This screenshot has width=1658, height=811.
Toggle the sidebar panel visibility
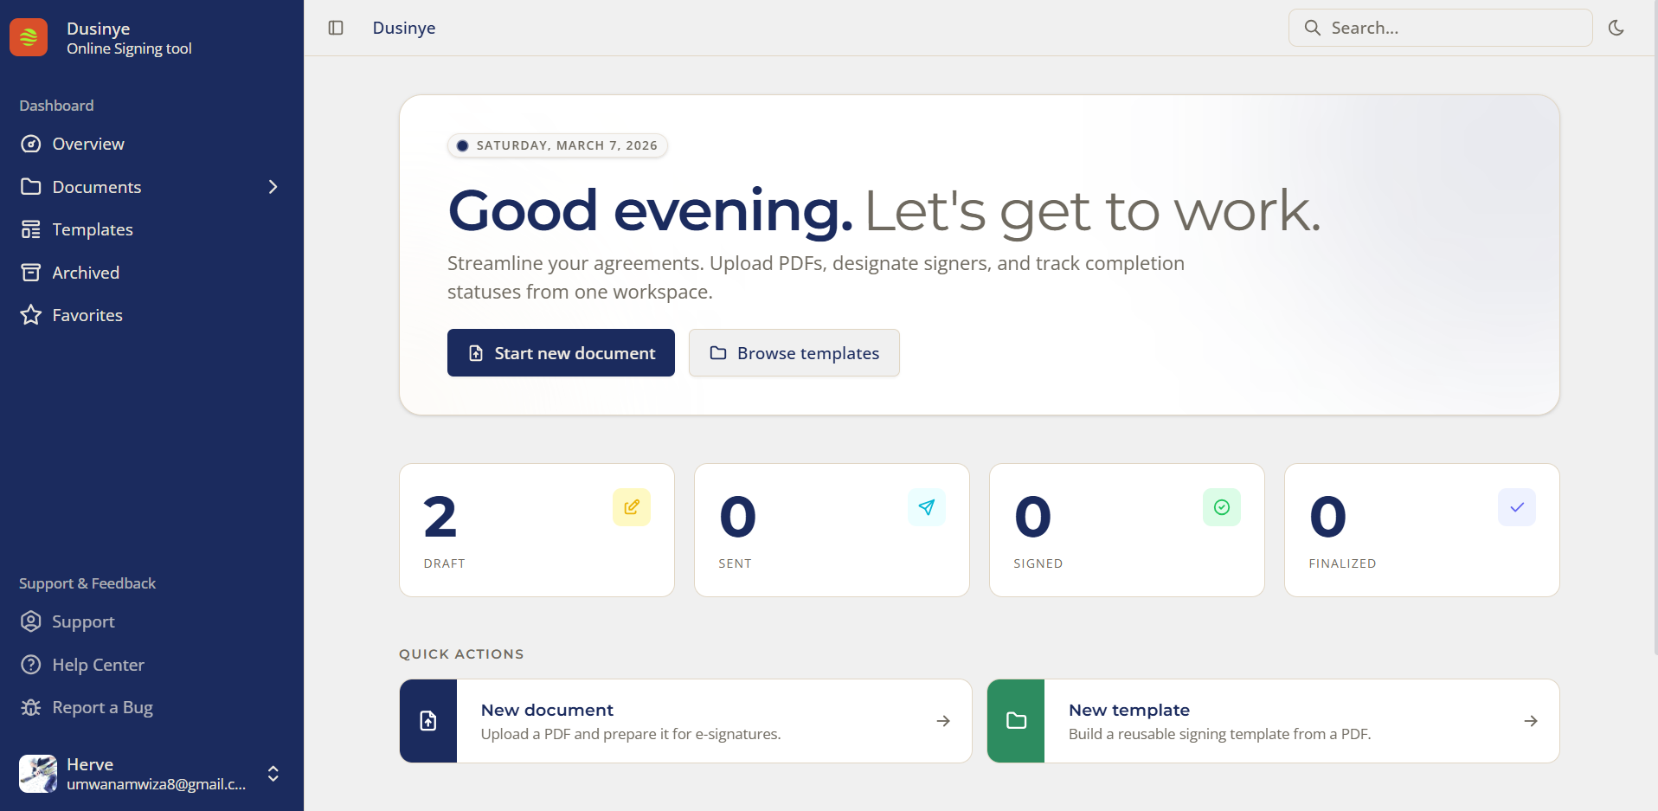click(335, 28)
